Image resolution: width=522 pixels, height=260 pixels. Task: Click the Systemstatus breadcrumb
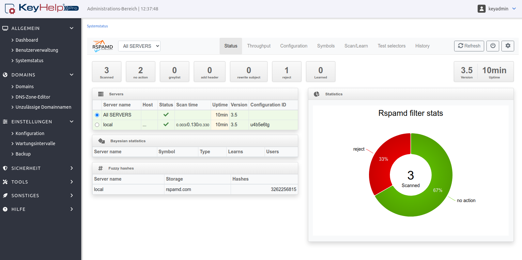97,26
